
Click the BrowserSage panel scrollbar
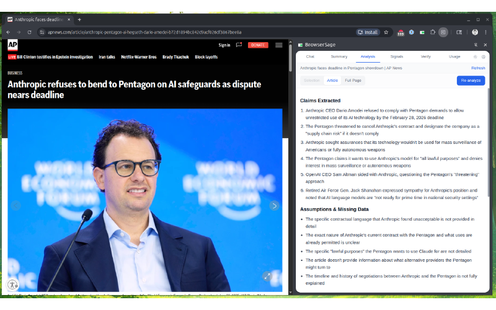point(489,143)
